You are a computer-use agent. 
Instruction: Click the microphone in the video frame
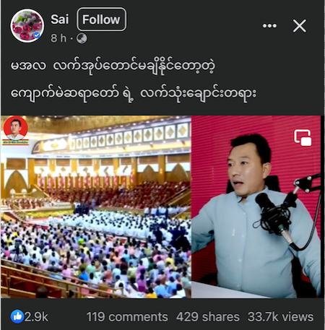point(274,217)
